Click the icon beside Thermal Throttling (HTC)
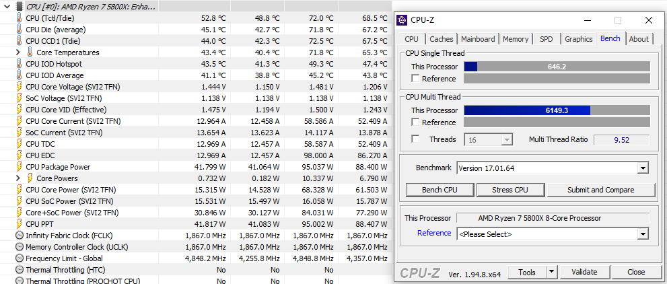667x284 pixels. (x=19, y=270)
